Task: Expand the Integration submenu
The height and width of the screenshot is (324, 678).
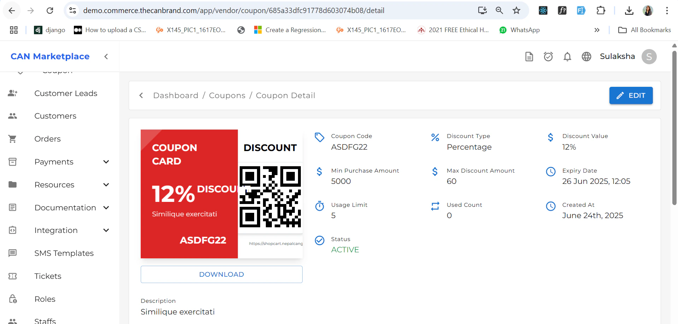Action: (x=106, y=230)
